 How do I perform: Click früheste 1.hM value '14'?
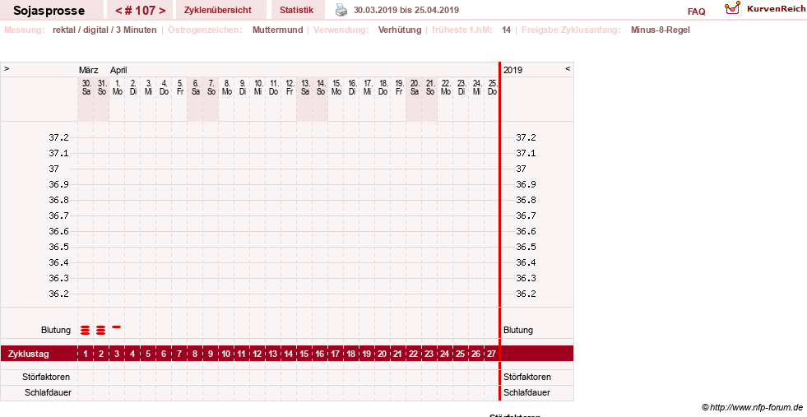coord(507,30)
